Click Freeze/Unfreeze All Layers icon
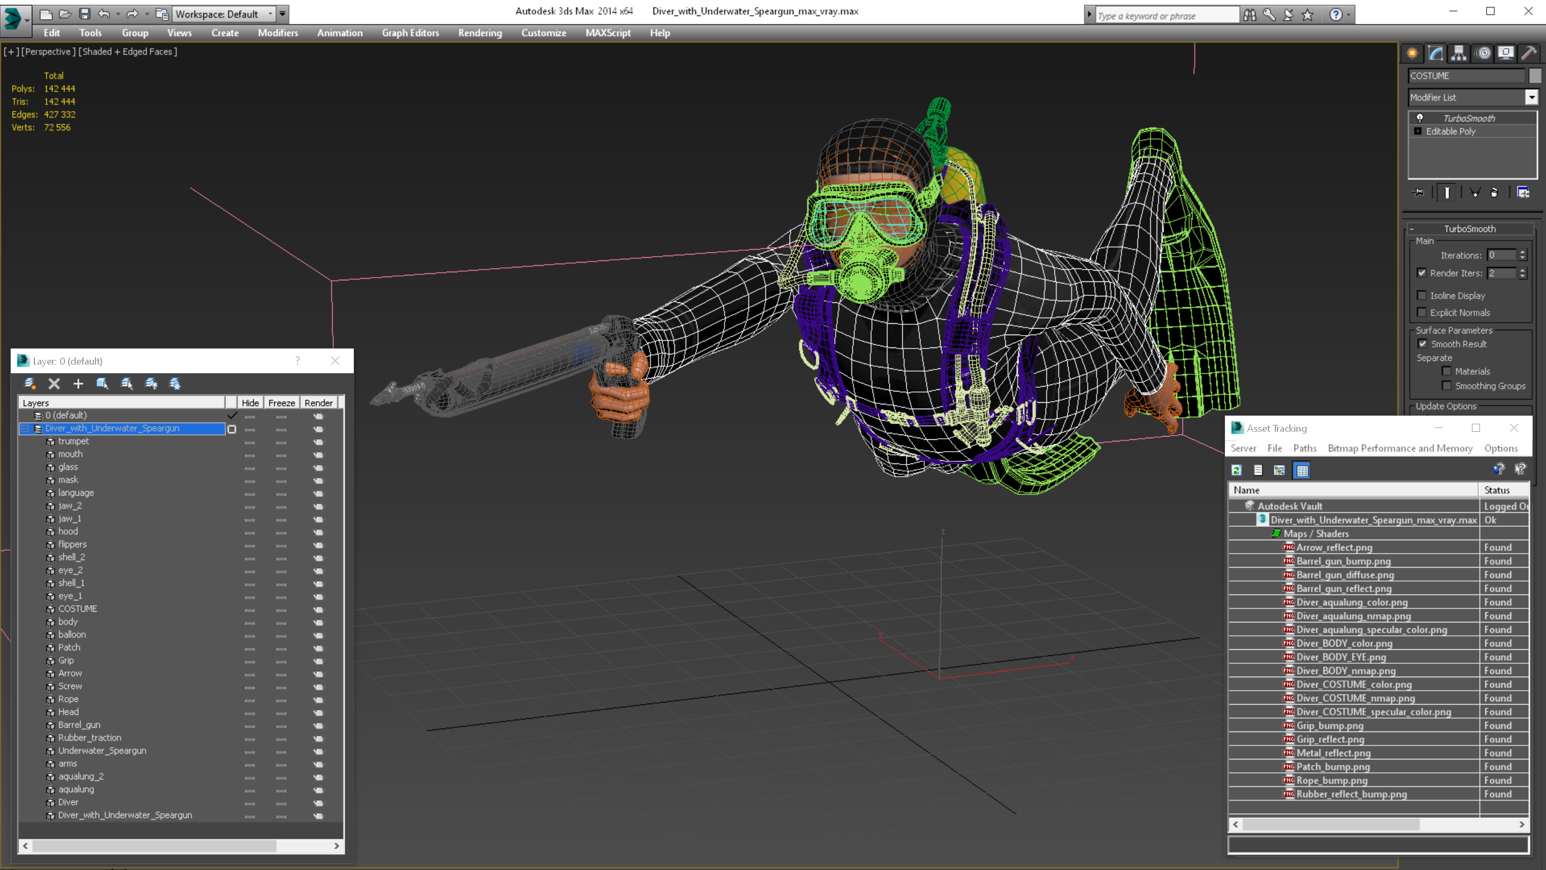The width and height of the screenshot is (1546, 870). (175, 383)
